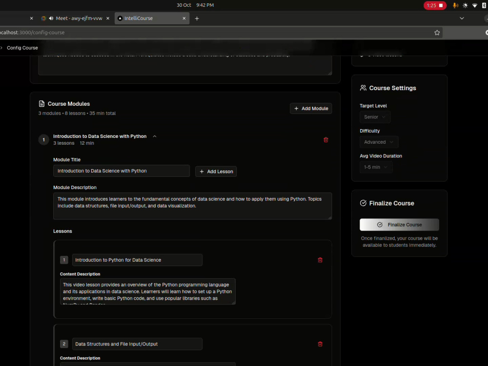The width and height of the screenshot is (488, 366).
Task: Delete lesson 1 Introduction to Python
Action: click(320, 260)
